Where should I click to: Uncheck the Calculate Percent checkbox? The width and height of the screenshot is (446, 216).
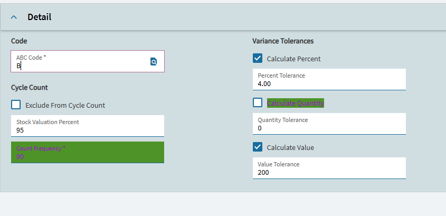click(x=258, y=58)
